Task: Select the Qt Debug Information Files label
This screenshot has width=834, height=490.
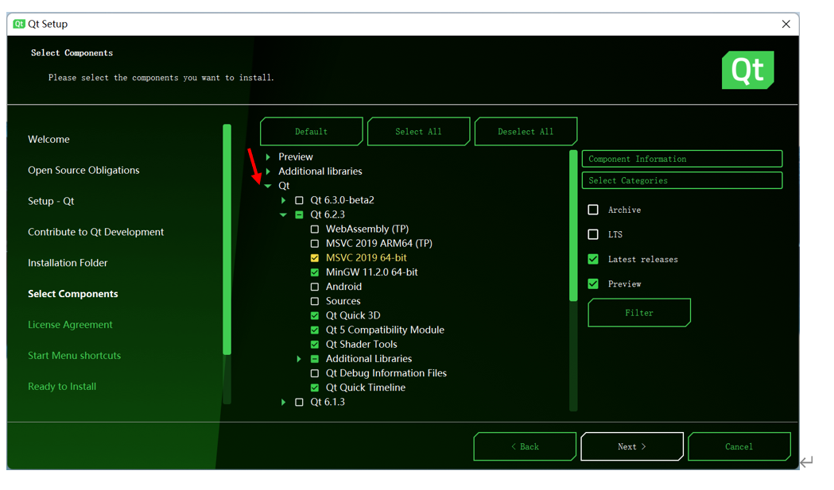Action: (386, 373)
